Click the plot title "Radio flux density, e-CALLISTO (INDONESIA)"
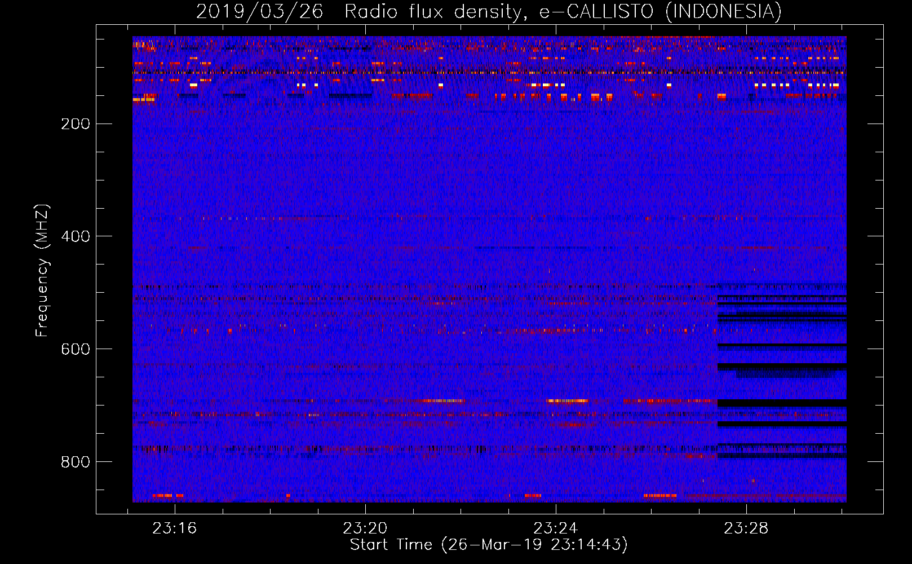 pos(563,11)
